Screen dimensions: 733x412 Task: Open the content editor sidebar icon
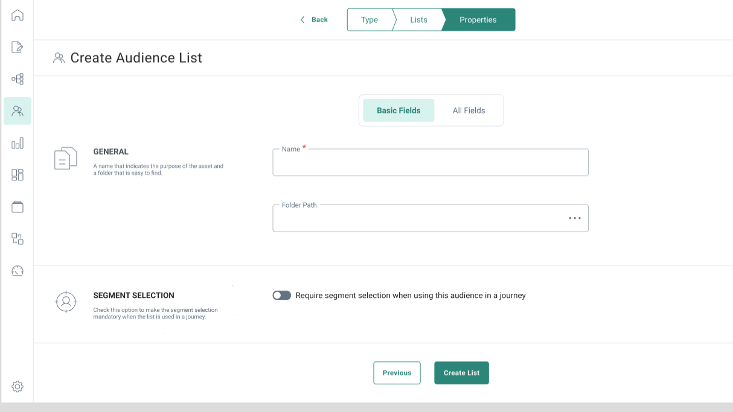tap(18, 47)
